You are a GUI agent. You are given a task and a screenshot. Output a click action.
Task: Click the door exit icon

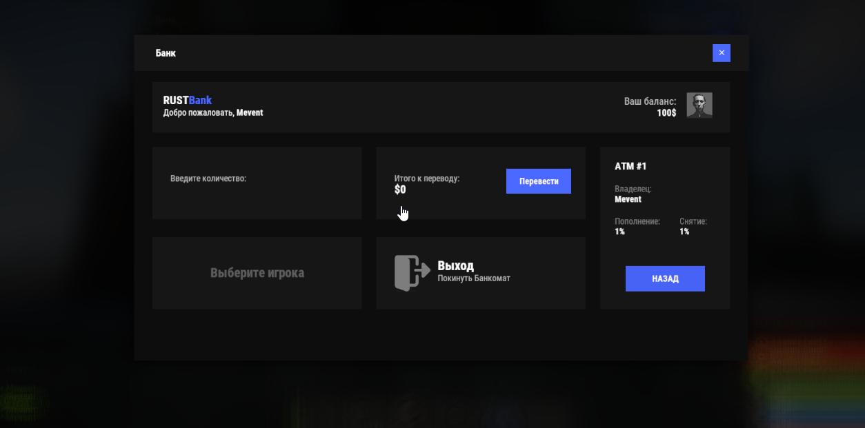pyautogui.click(x=412, y=273)
